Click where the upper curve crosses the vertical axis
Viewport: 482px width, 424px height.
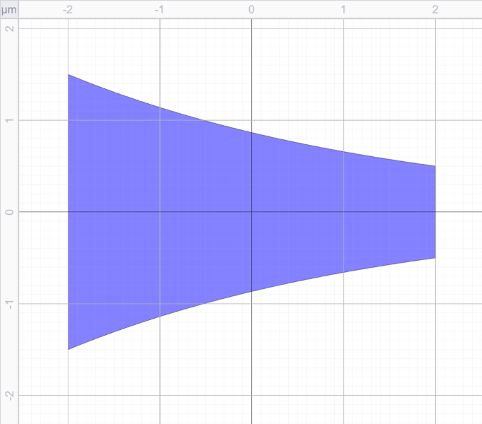[x=252, y=132]
